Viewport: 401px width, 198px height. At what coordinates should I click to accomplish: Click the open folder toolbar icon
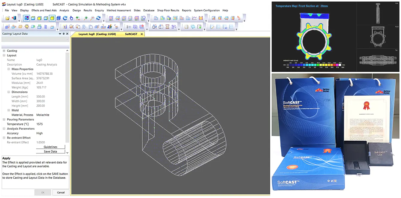click(x=7, y=18)
